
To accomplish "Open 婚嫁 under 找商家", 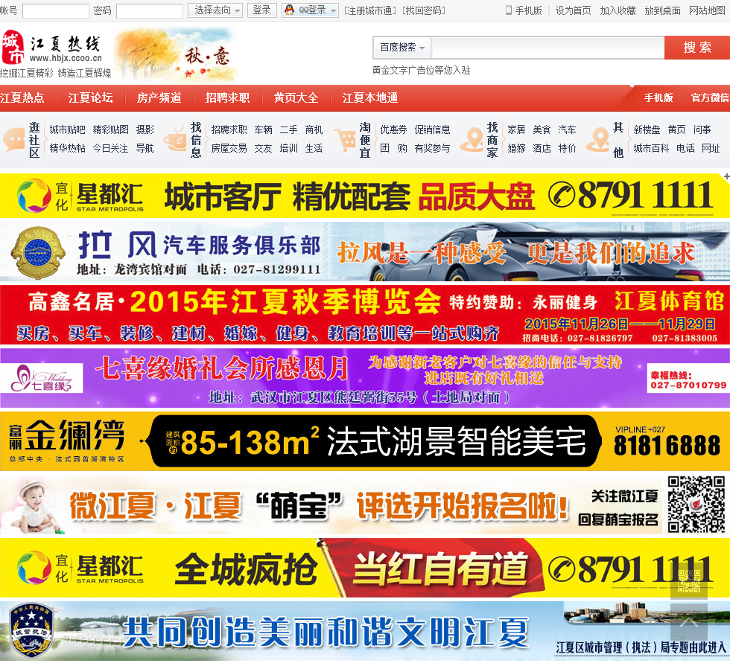I will pyautogui.click(x=516, y=148).
